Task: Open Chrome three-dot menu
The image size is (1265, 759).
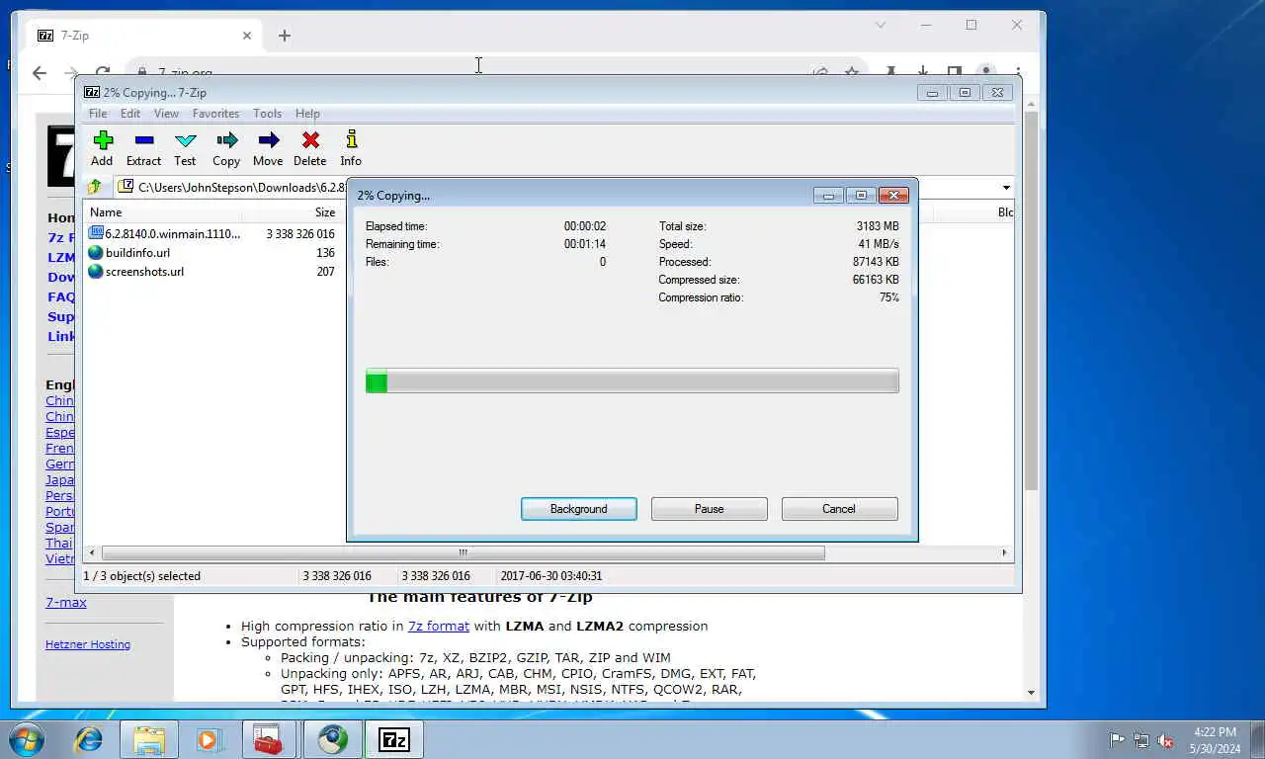Action: click(1018, 72)
